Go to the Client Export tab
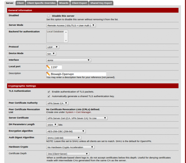 (x=79, y=3)
